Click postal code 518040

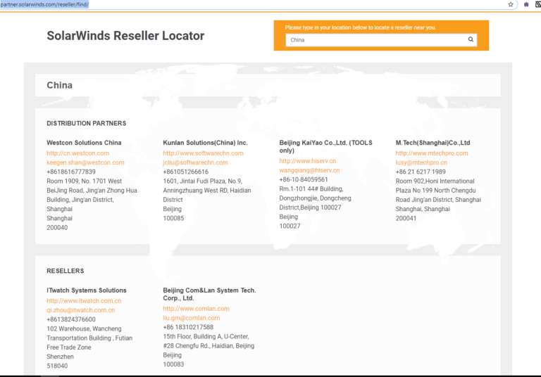pos(57,366)
